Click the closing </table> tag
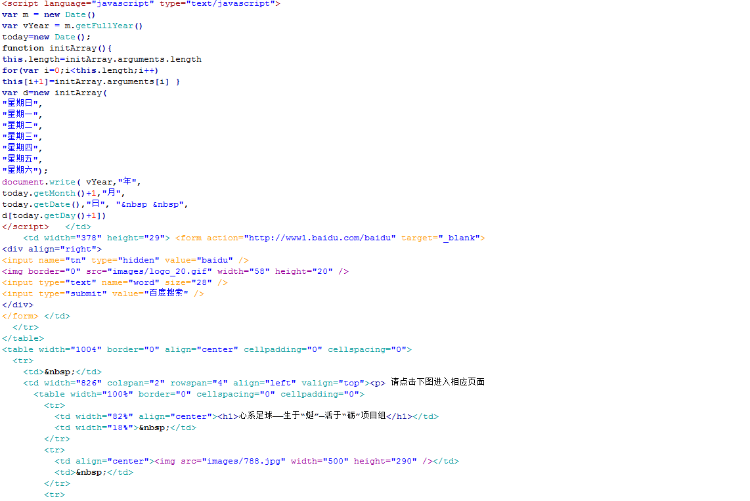750x501 pixels. click(x=23, y=338)
